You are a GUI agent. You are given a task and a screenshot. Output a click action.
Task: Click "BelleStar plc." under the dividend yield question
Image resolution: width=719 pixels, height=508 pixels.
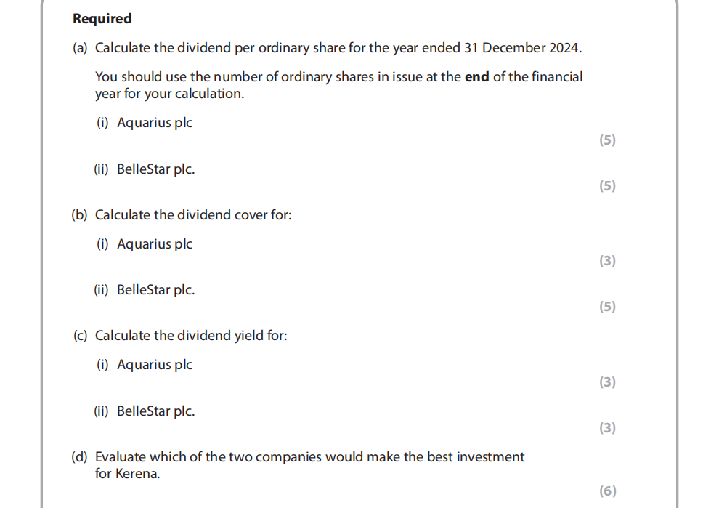coord(155,411)
